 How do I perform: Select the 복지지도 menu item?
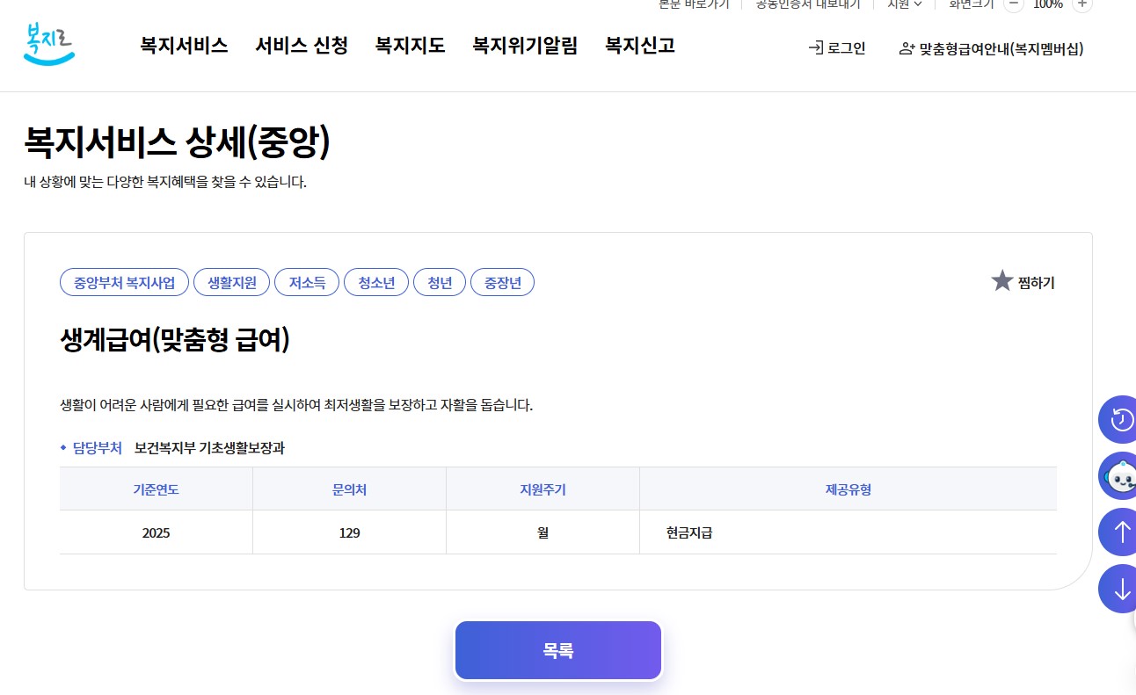pyautogui.click(x=410, y=46)
